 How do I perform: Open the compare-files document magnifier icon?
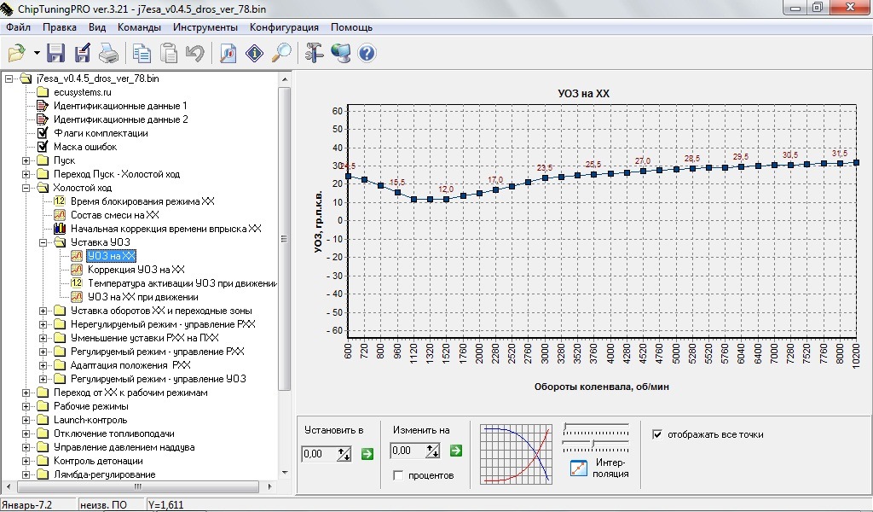(228, 53)
